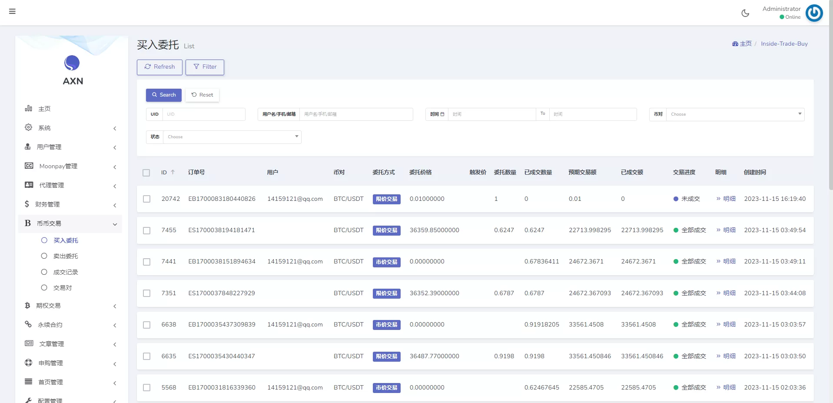Focus the UID input field
Viewport: 833px width, 403px height.
coord(203,114)
